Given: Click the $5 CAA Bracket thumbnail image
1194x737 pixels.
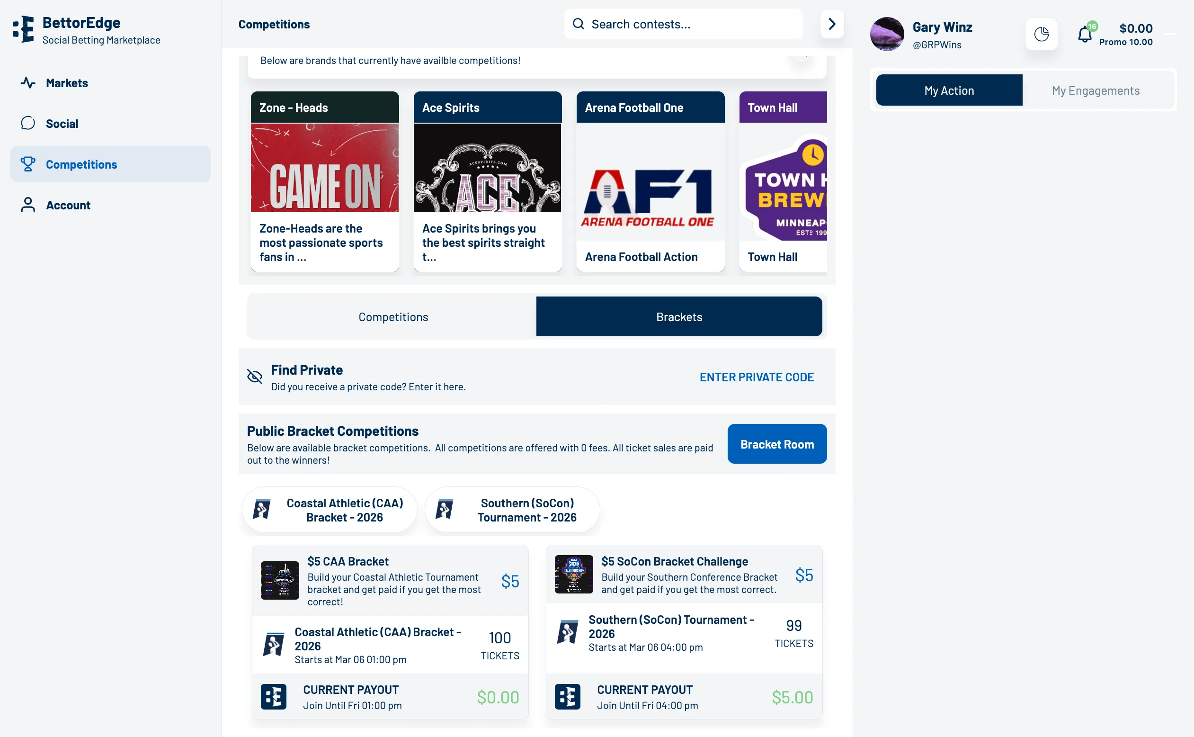Looking at the screenshot, I should point(280,581).
